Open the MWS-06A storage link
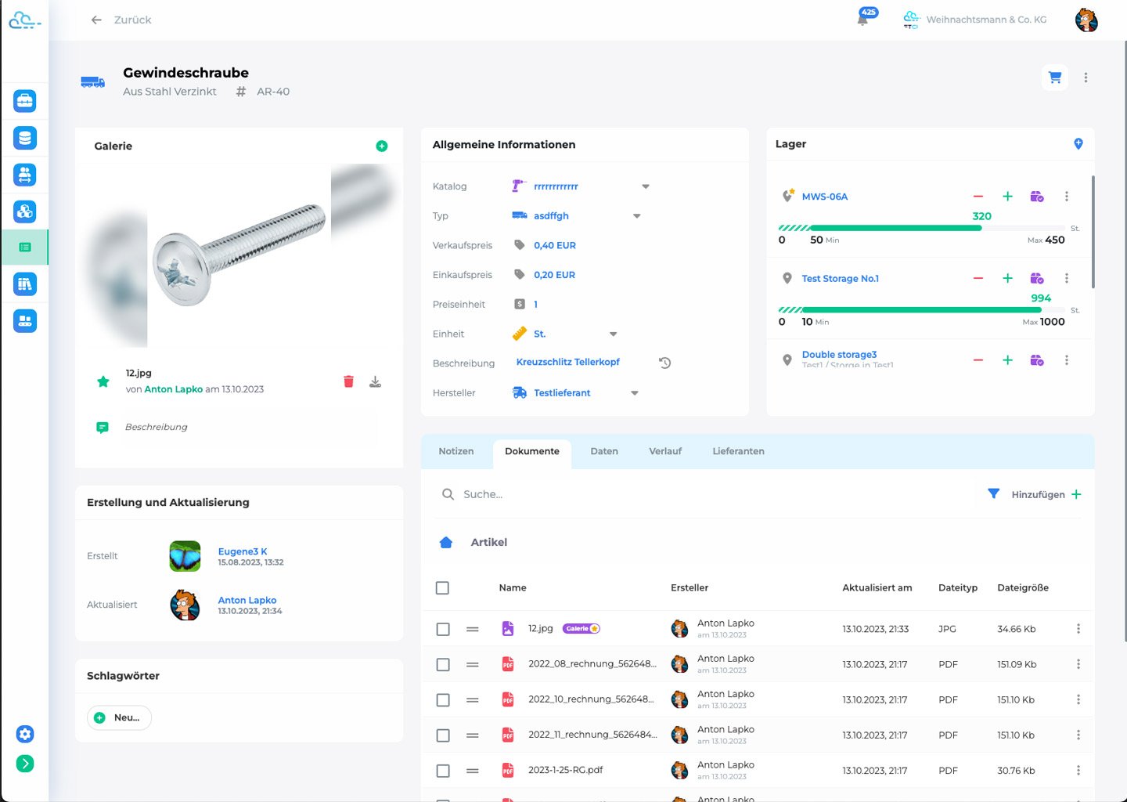 (x=825, y=197)
